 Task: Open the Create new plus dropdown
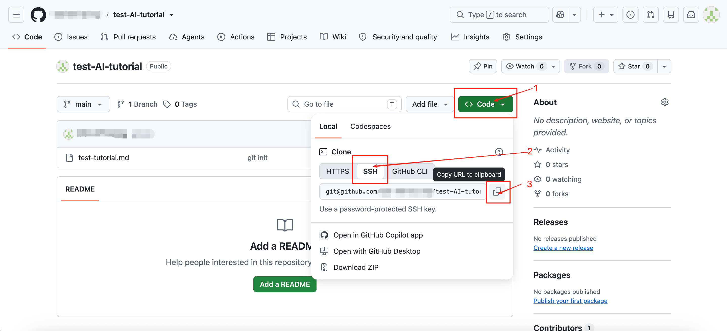click(x=606, y=15)
